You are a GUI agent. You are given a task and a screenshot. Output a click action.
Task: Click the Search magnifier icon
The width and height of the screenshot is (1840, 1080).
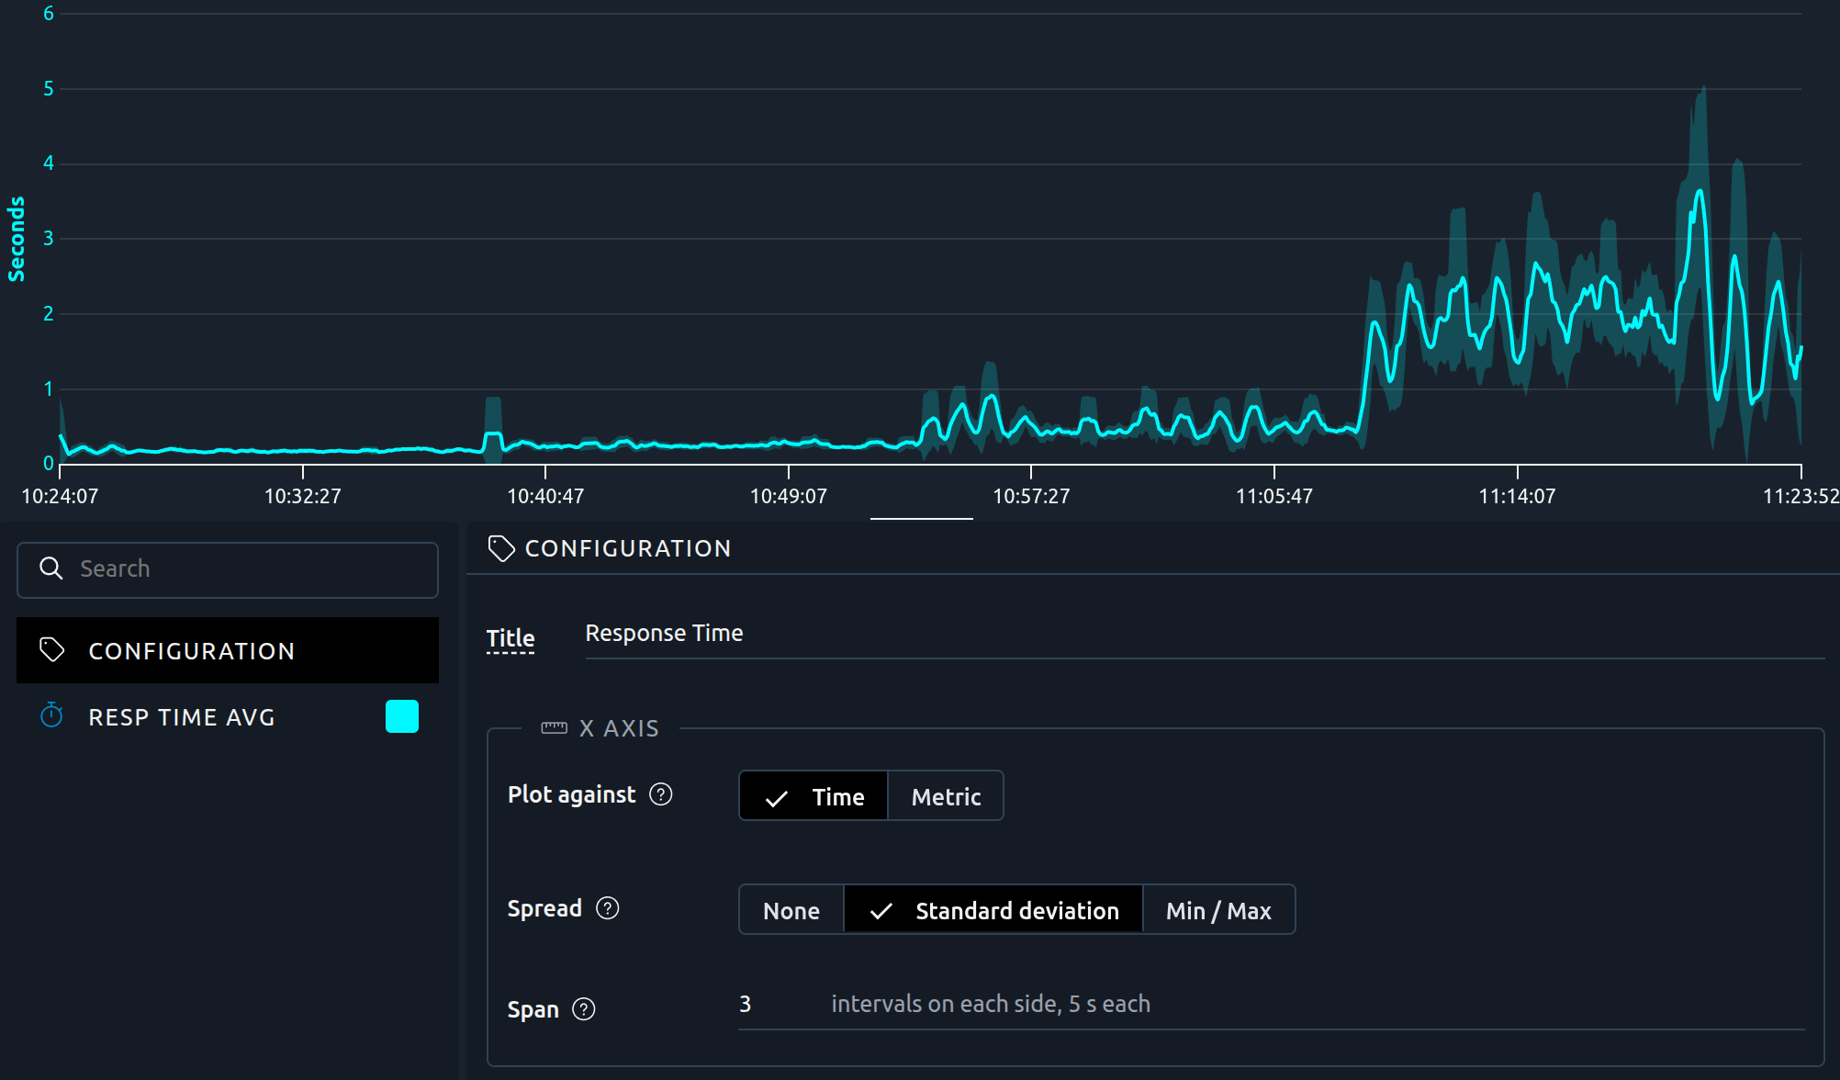click(51, 568)
